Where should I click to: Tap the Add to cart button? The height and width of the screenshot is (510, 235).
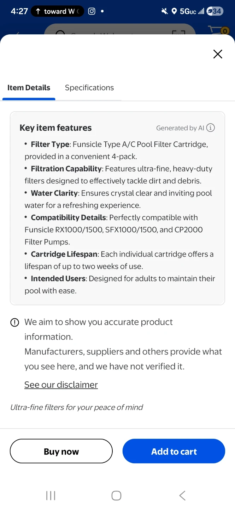tap(174, 451)
